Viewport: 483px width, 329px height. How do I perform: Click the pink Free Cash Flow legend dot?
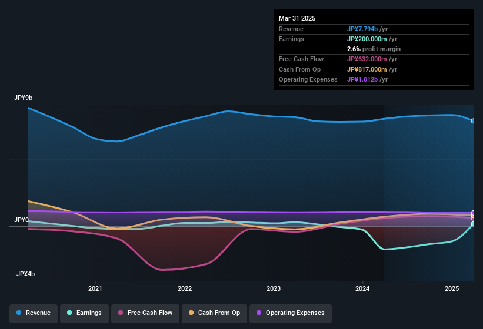pos(121,313)
